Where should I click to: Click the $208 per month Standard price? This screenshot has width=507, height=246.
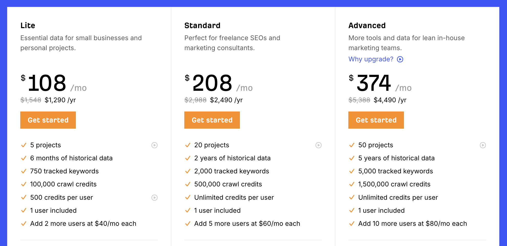[212, 83]
